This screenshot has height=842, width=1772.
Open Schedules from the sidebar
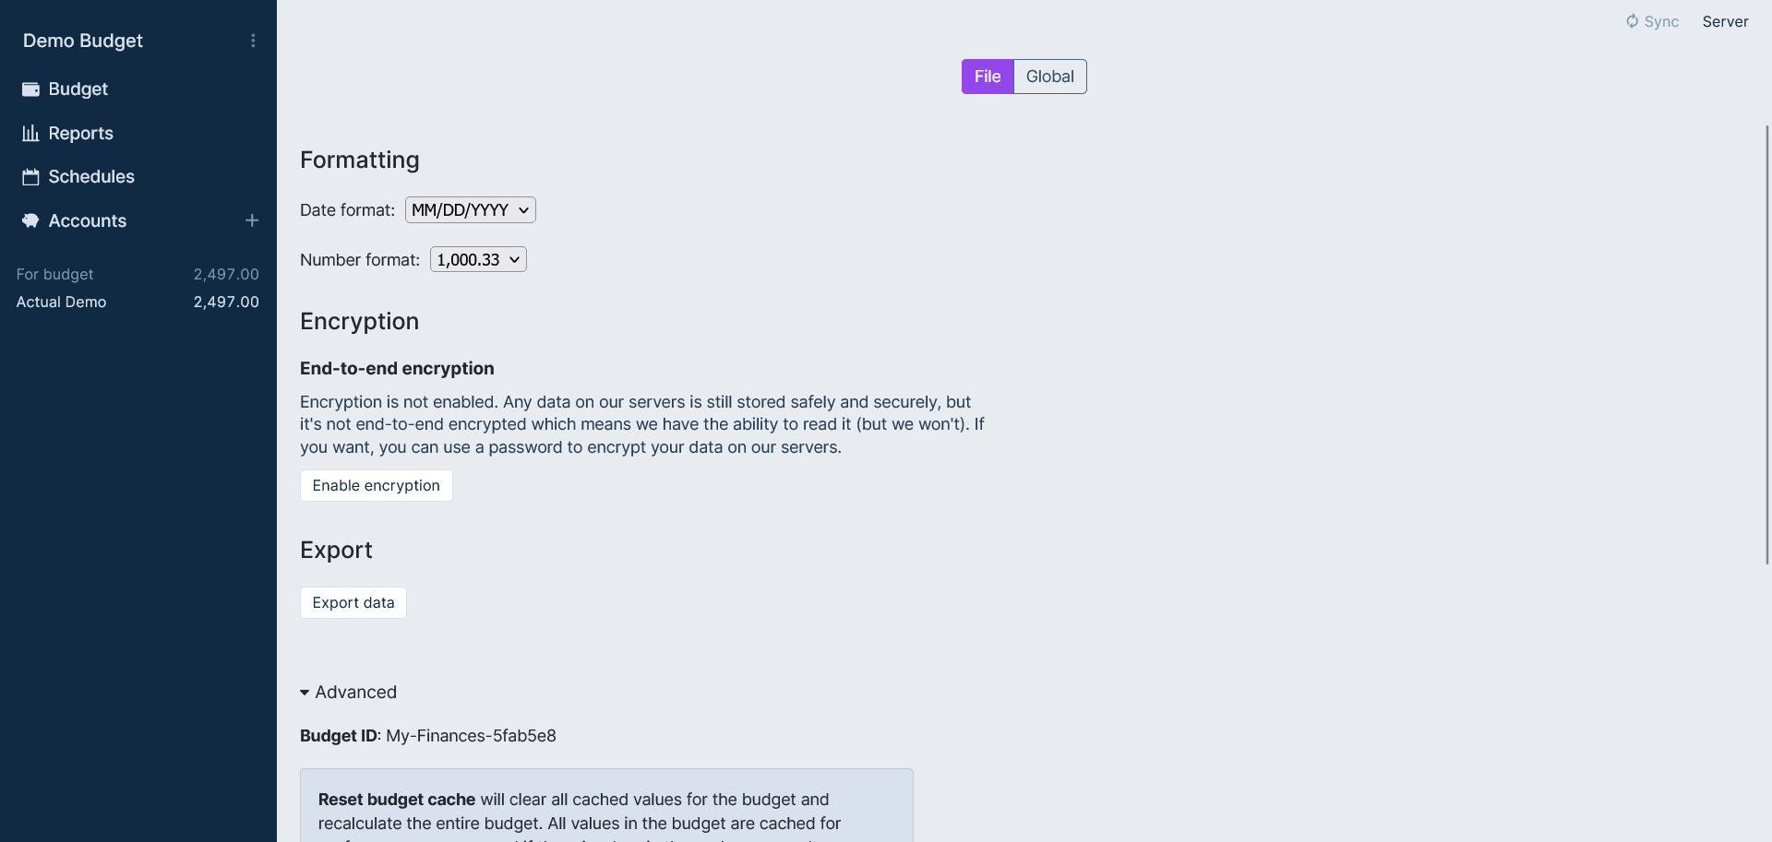click(91, 177)
